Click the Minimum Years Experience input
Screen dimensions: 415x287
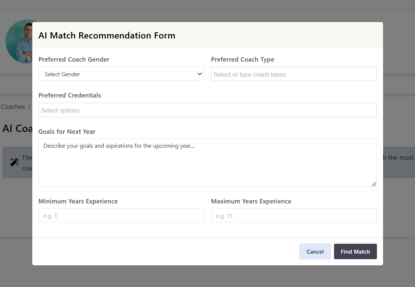[x=121, y=216]
